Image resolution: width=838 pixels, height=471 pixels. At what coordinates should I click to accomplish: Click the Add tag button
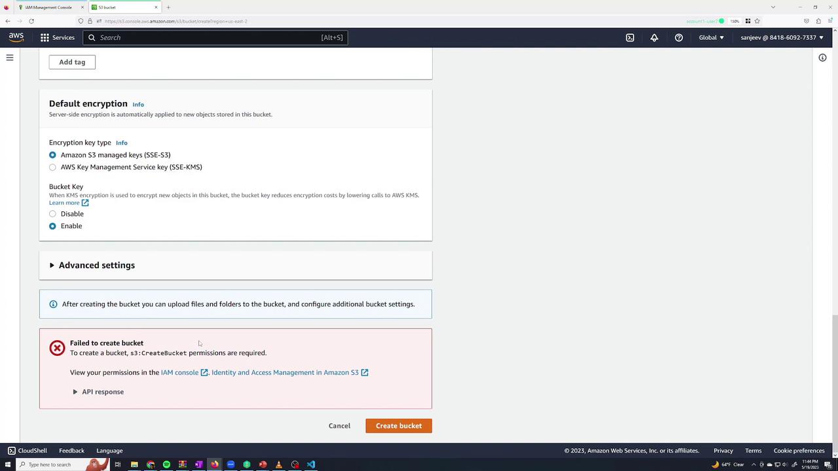(x=72, y=62)
